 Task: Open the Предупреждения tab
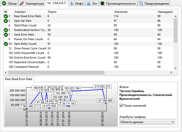click(x=154, y=4)
